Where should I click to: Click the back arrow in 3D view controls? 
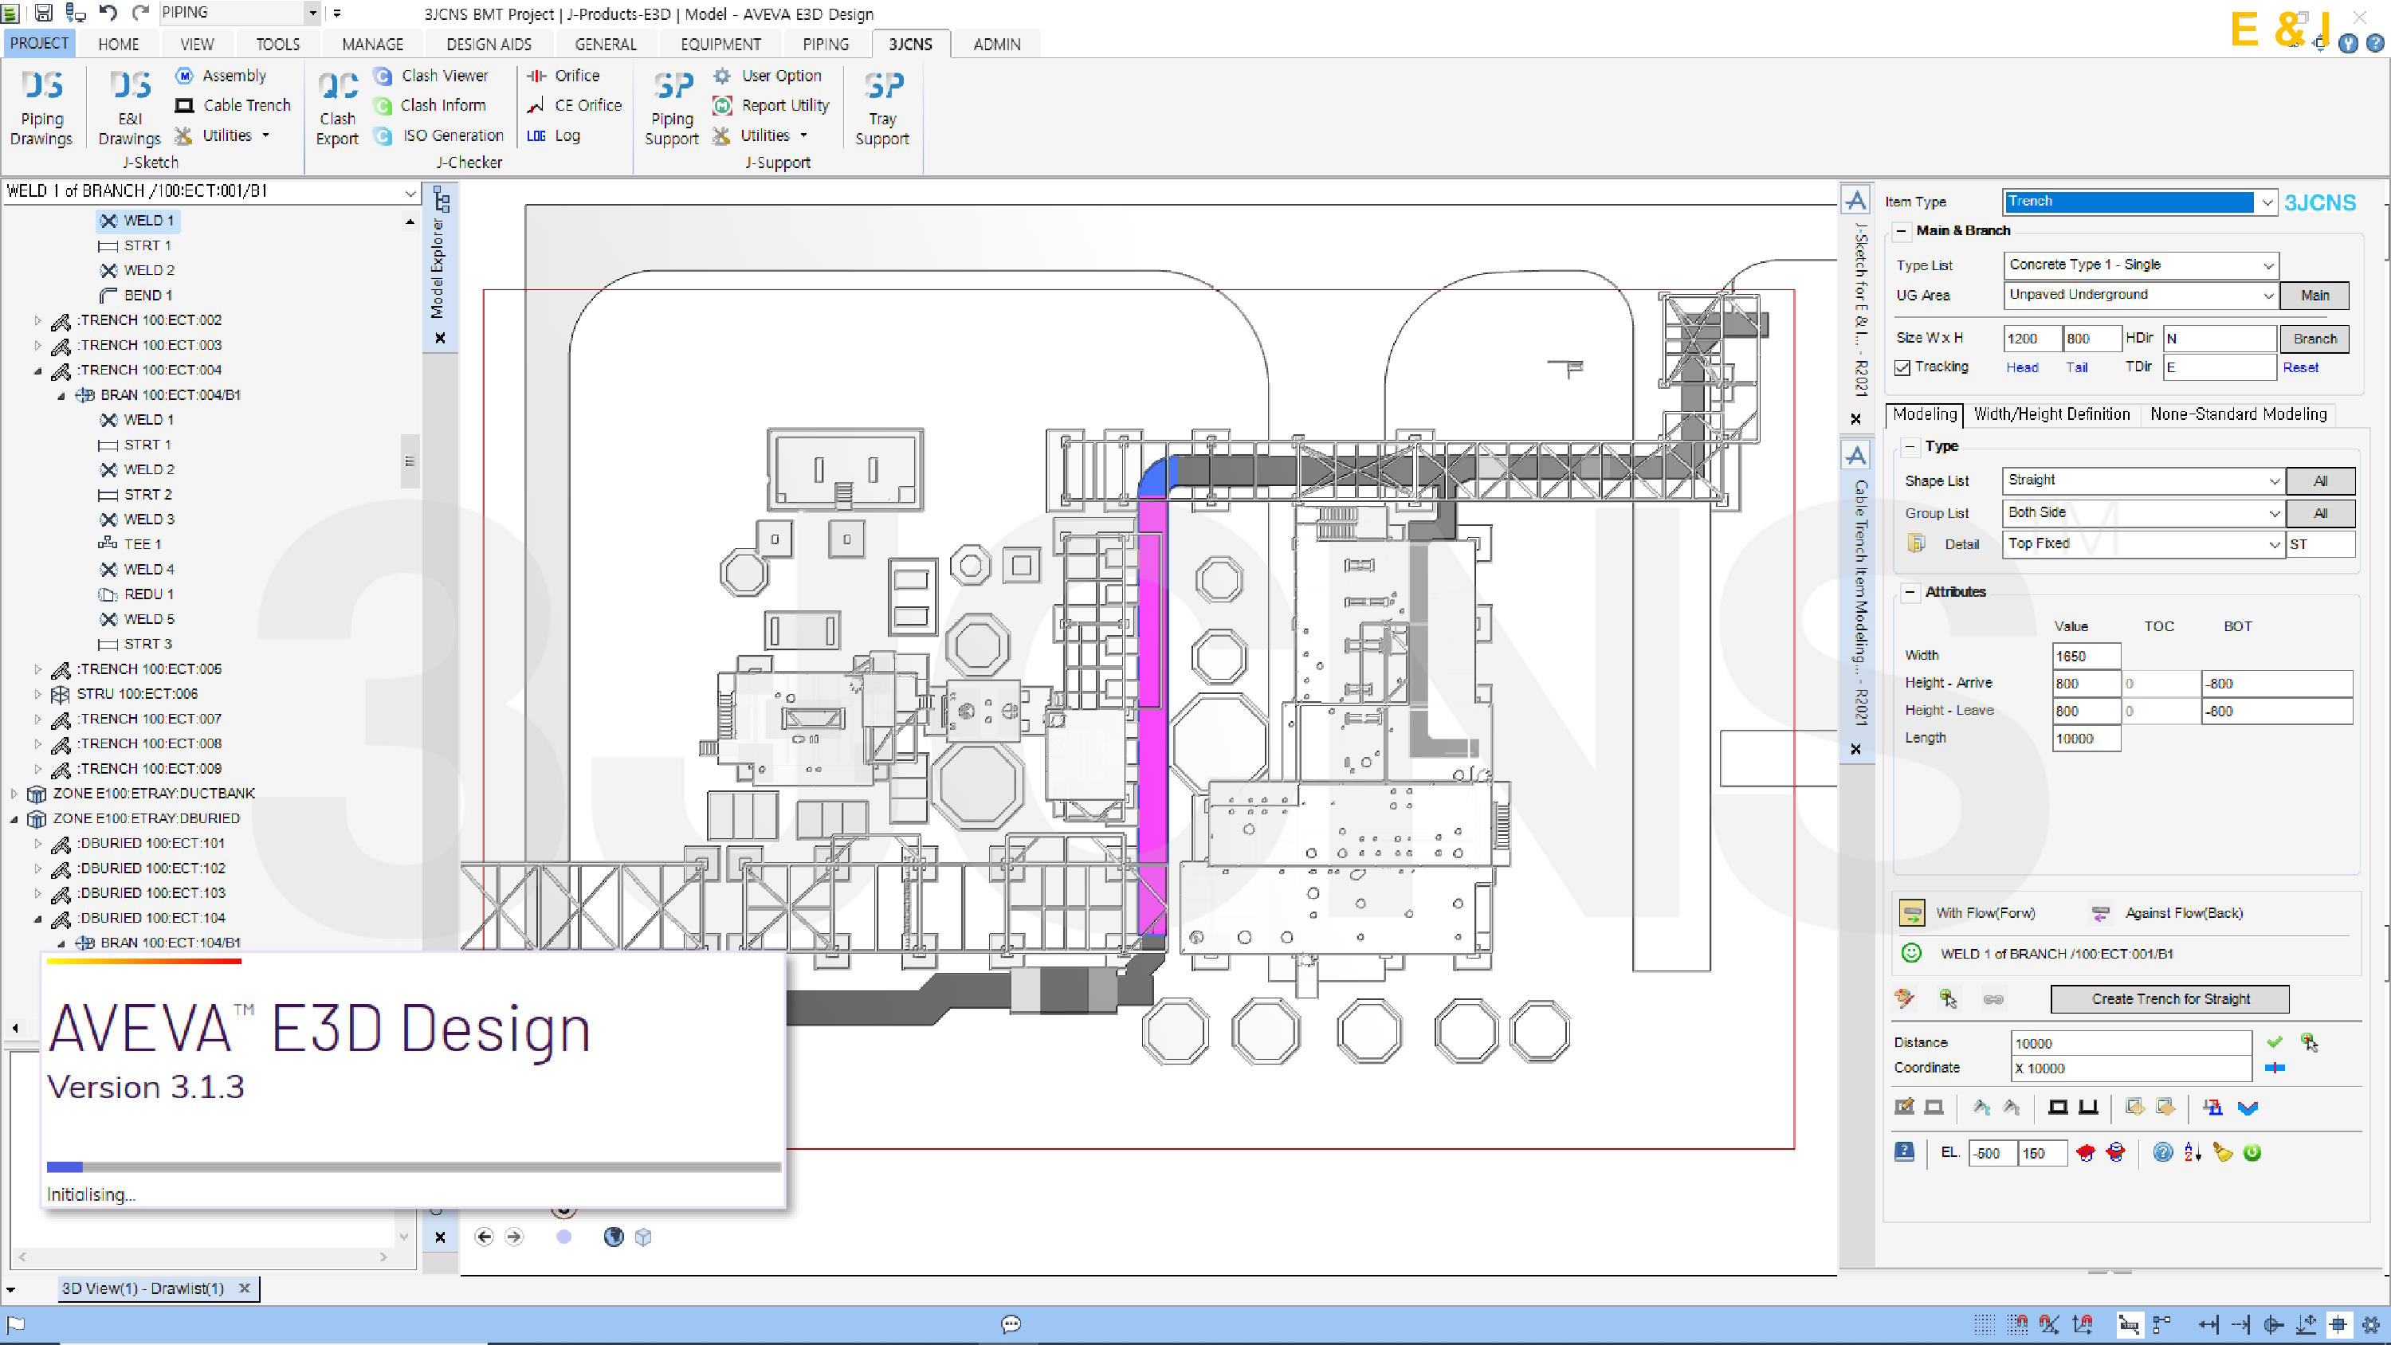484,1237
